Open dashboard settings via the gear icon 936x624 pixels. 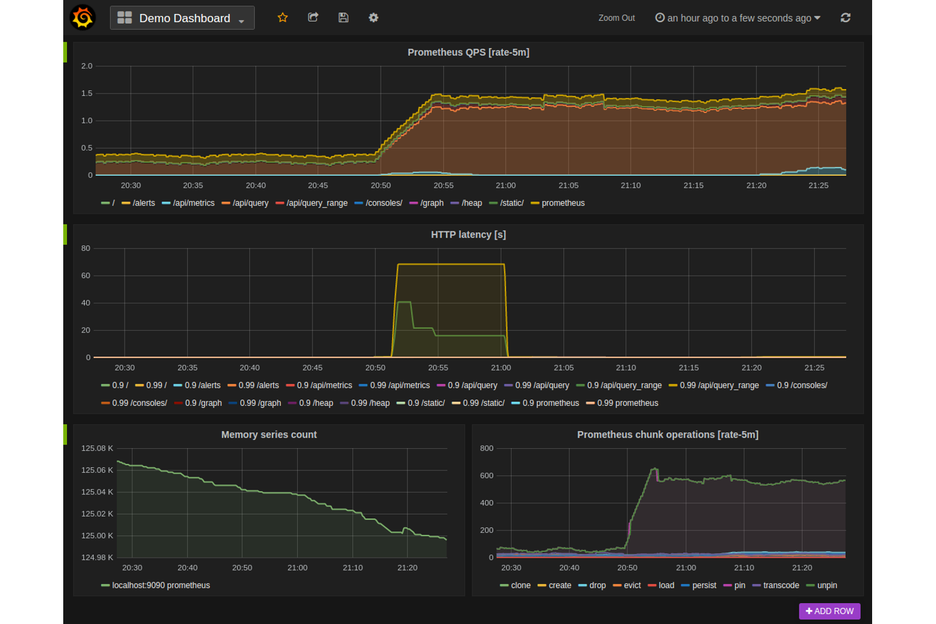click(373, 18)
